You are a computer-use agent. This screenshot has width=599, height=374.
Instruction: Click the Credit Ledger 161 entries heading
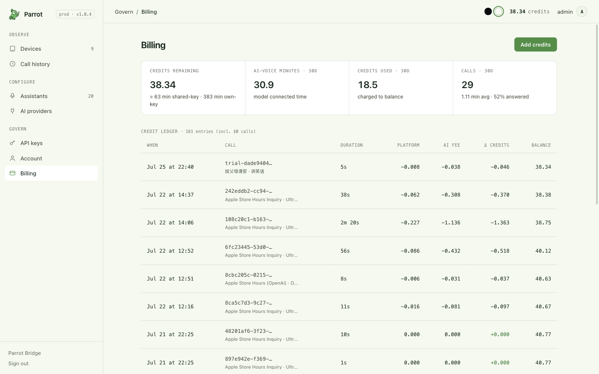click(198, 131)
